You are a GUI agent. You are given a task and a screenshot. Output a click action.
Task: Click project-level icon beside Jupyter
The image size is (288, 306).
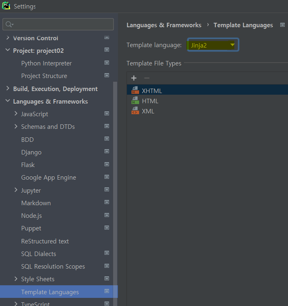coord(107,189)
